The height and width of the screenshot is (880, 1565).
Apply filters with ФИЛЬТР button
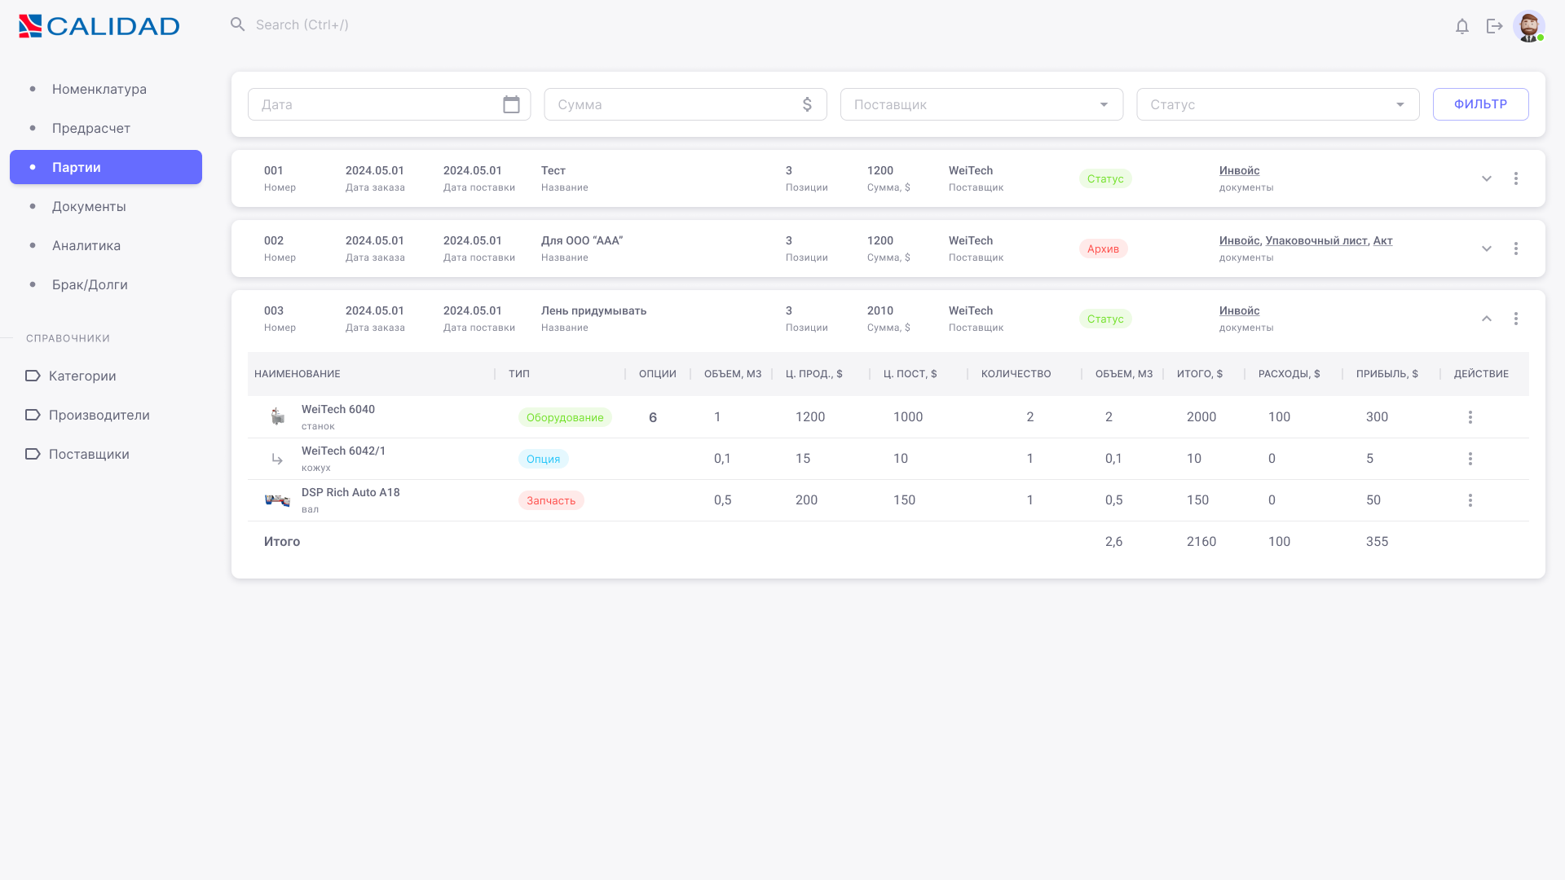coord(1481,104)
